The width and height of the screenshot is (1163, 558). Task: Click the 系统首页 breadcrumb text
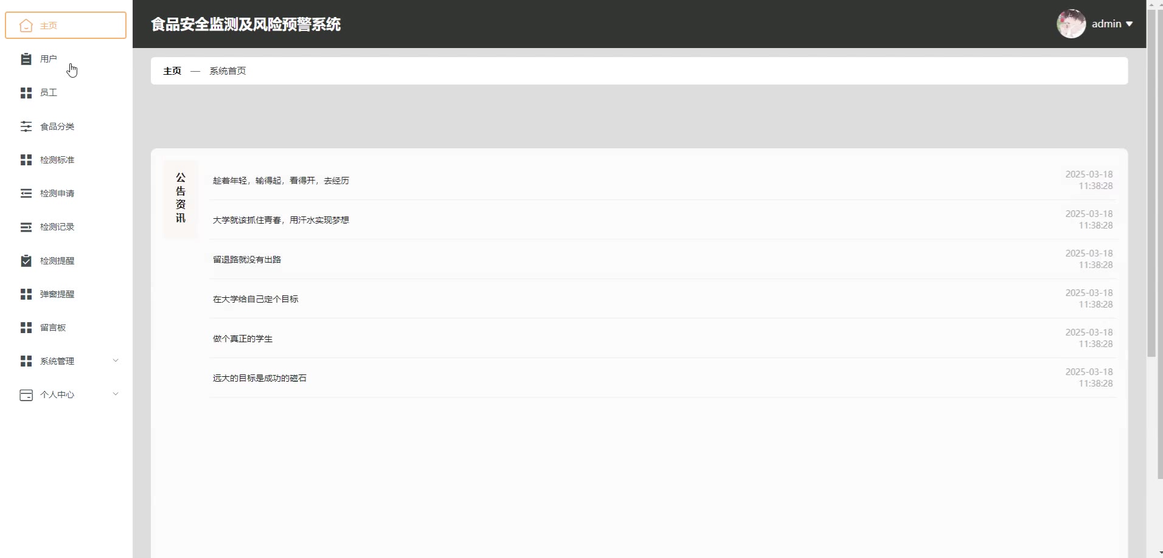coord(227,71)
